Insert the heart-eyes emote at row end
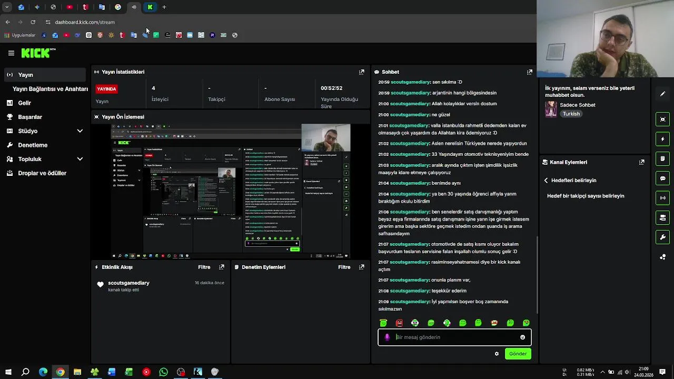The width and height of the screenshot is (674, 379). [526, 323]
